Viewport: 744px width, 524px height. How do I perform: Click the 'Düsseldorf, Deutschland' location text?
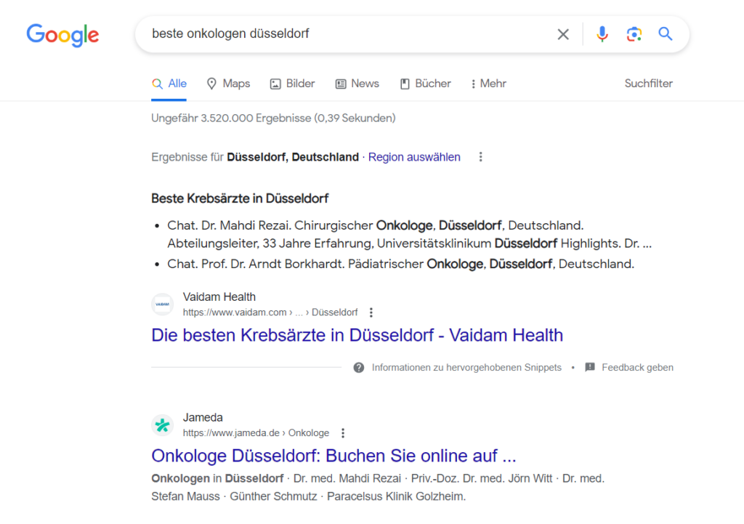(293, 157)
